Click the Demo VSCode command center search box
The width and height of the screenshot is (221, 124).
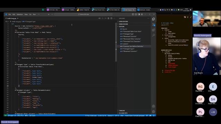(x=83, y=14)
